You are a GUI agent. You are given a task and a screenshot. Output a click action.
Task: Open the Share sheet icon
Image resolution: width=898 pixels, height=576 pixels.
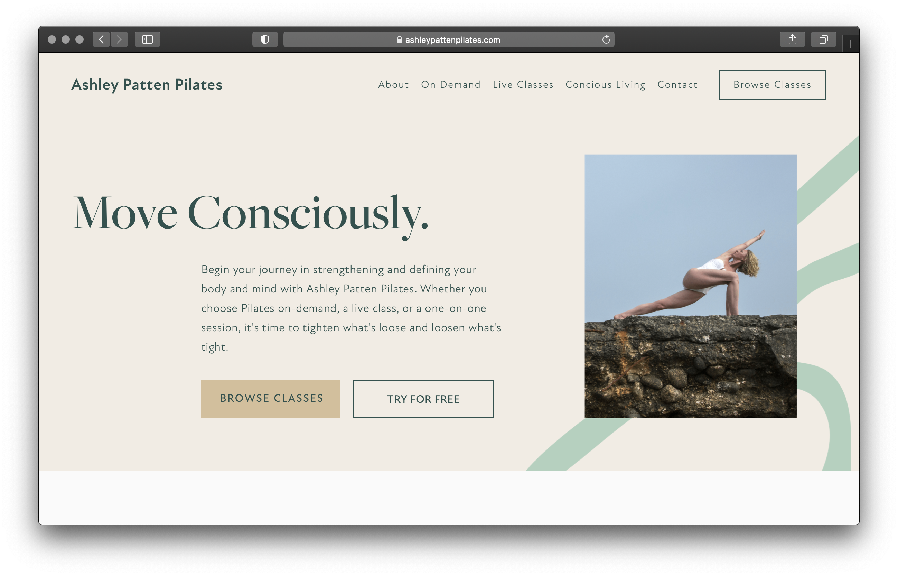[792, 39]
